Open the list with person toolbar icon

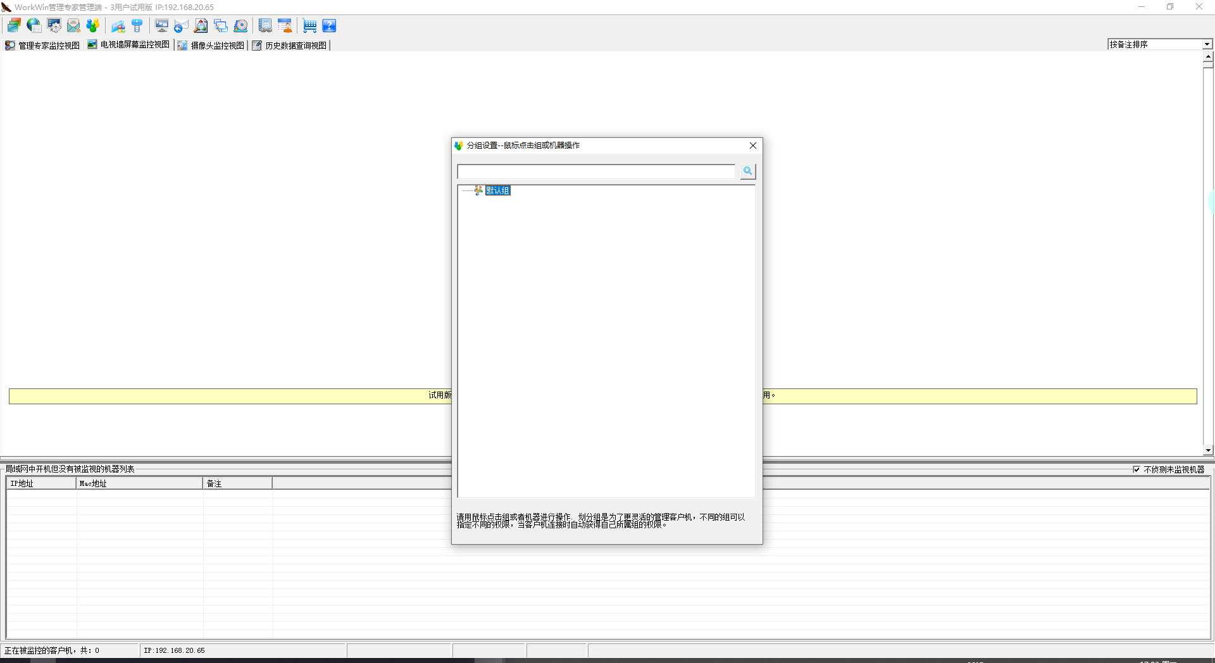coord(285,25)
